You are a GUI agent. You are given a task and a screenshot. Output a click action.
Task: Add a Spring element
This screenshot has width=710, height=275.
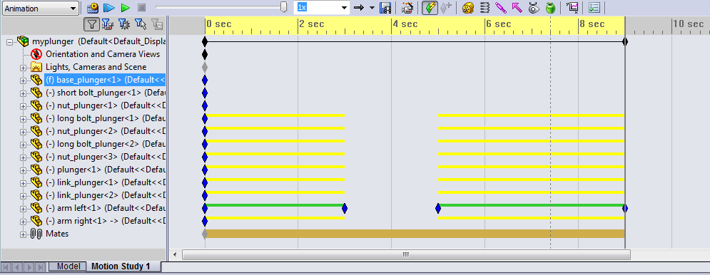[485, 8]
